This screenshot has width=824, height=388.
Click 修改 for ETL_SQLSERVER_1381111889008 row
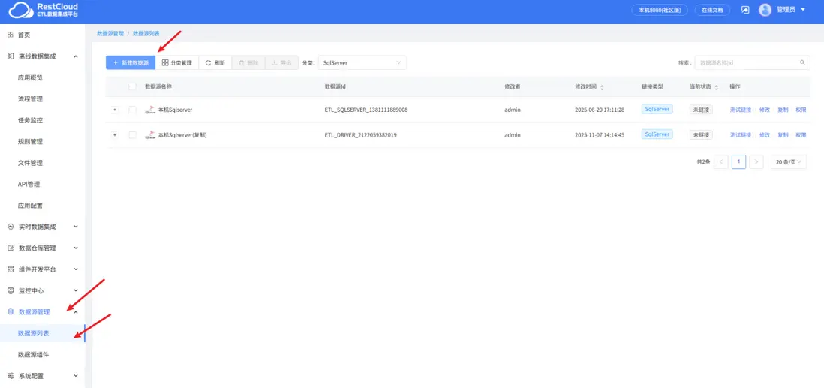(765, 110)
